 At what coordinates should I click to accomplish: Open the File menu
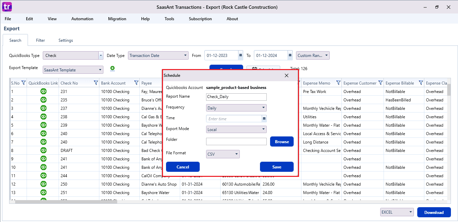8,19
